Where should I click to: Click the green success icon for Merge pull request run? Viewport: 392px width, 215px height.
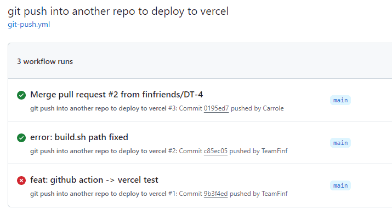(21, 95)
